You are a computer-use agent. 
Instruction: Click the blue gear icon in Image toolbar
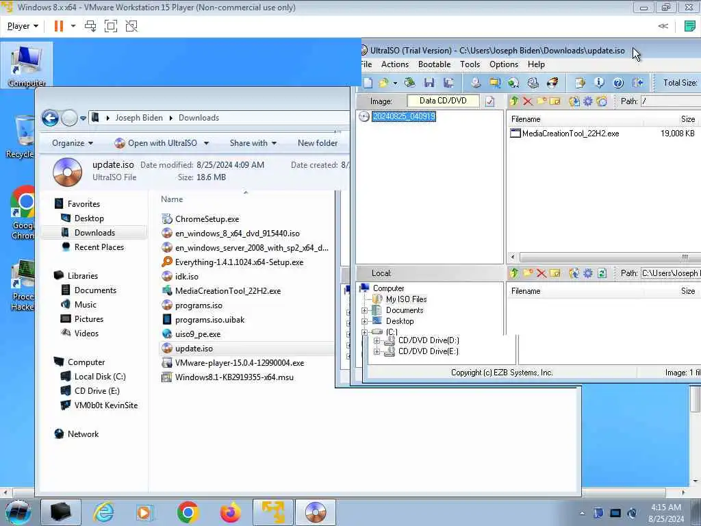pyautogui.click(x=588, y=101)
